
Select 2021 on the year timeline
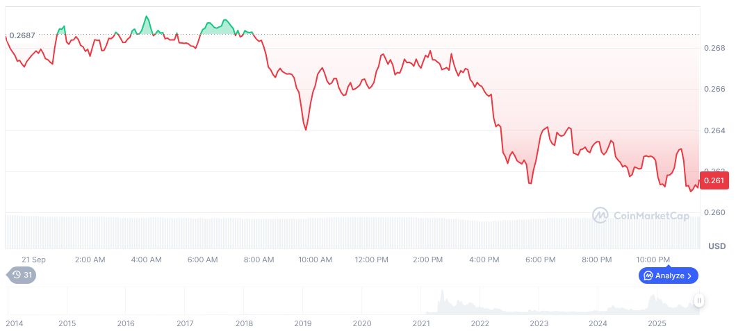(x=421, y=323)
